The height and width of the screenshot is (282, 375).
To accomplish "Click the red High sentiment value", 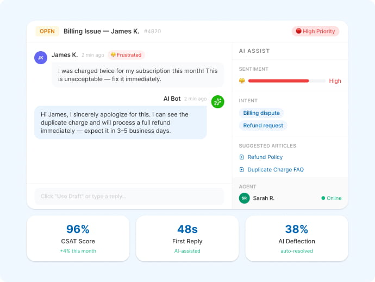I will coord(335,81).
